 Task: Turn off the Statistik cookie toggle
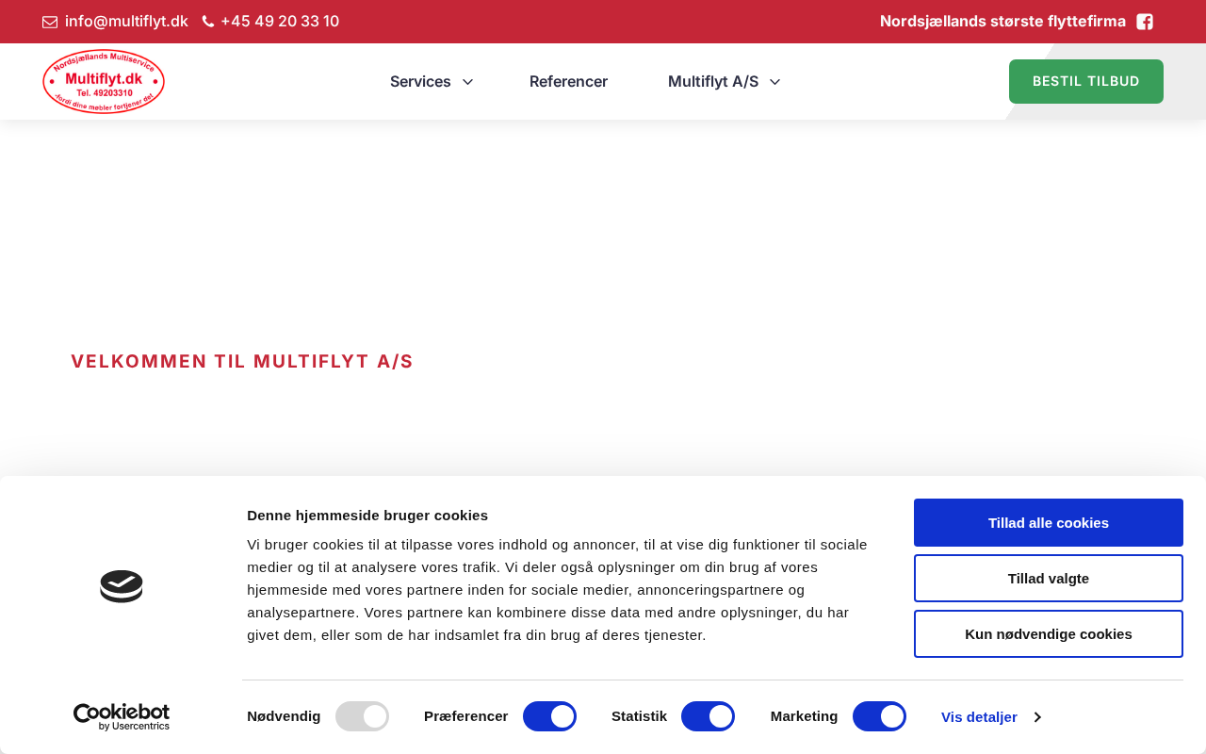[708, 716]
